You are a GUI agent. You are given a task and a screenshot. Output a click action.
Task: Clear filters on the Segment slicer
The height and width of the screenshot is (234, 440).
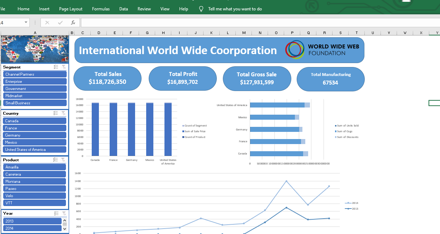click(64, 67)
